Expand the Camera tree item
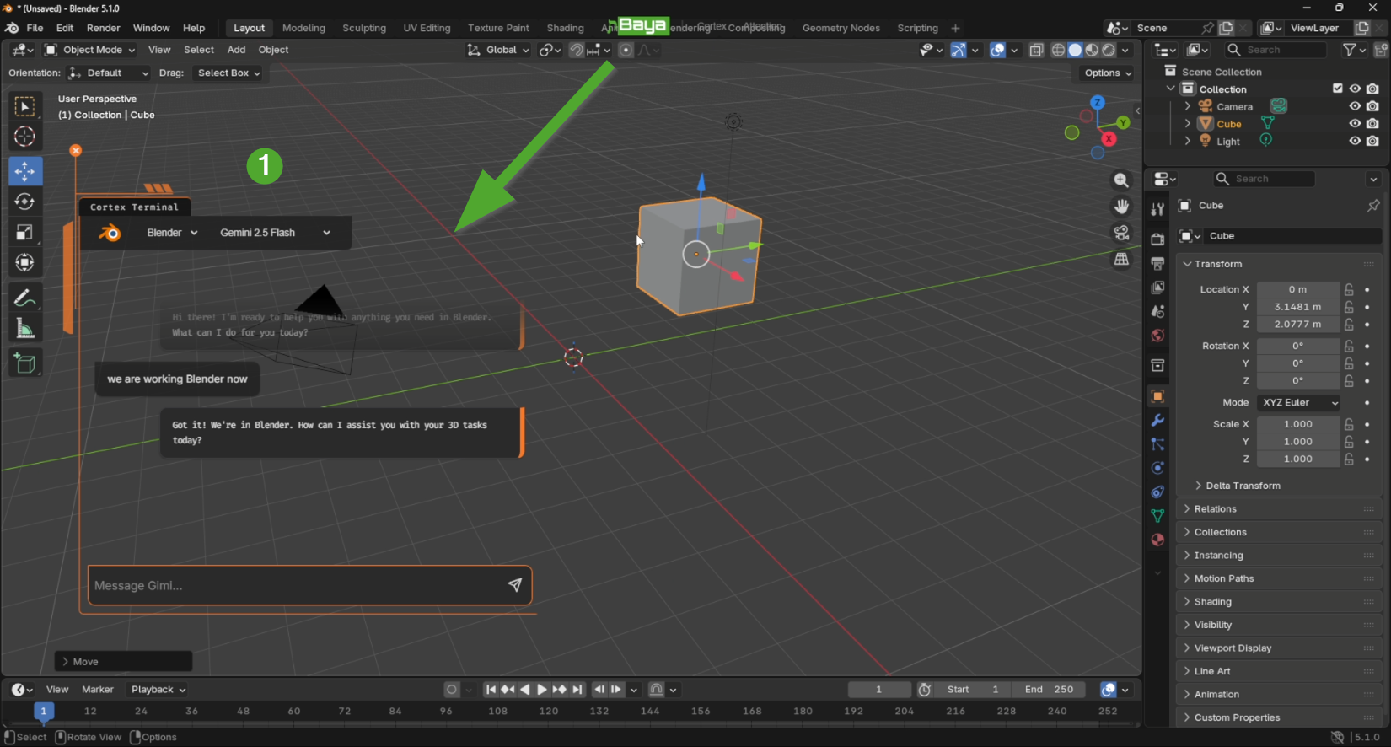 tap(1187, 106)
